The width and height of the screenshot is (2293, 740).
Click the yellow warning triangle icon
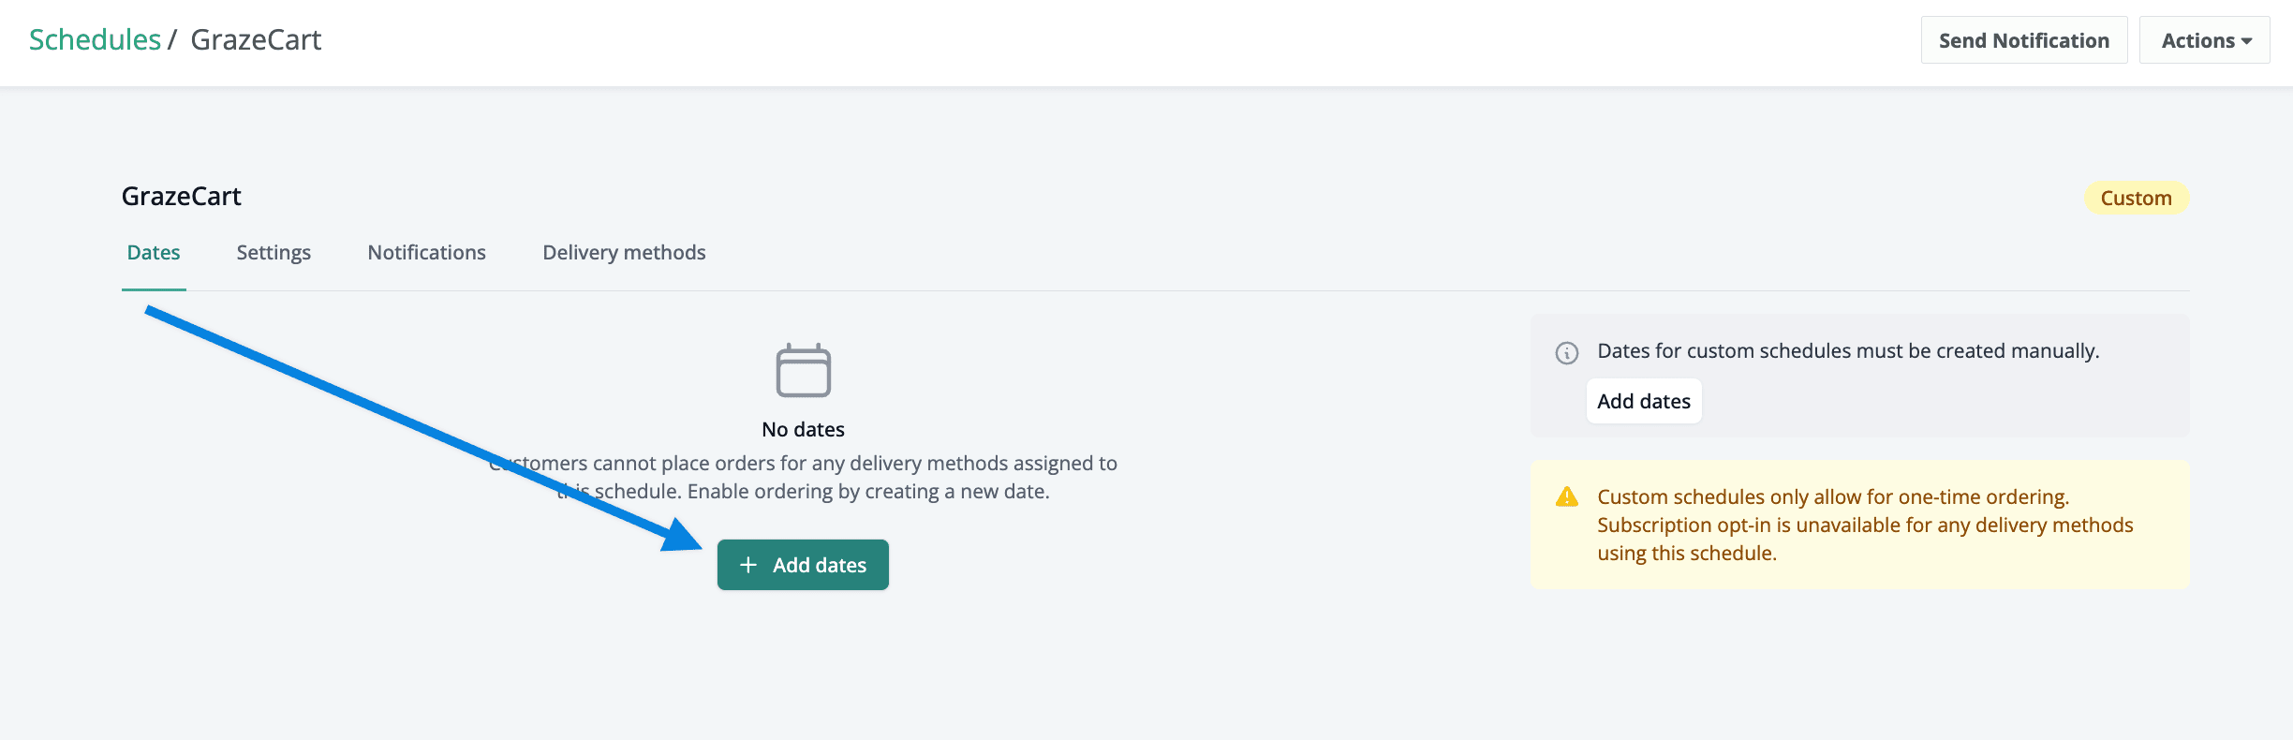(1567, 497)
